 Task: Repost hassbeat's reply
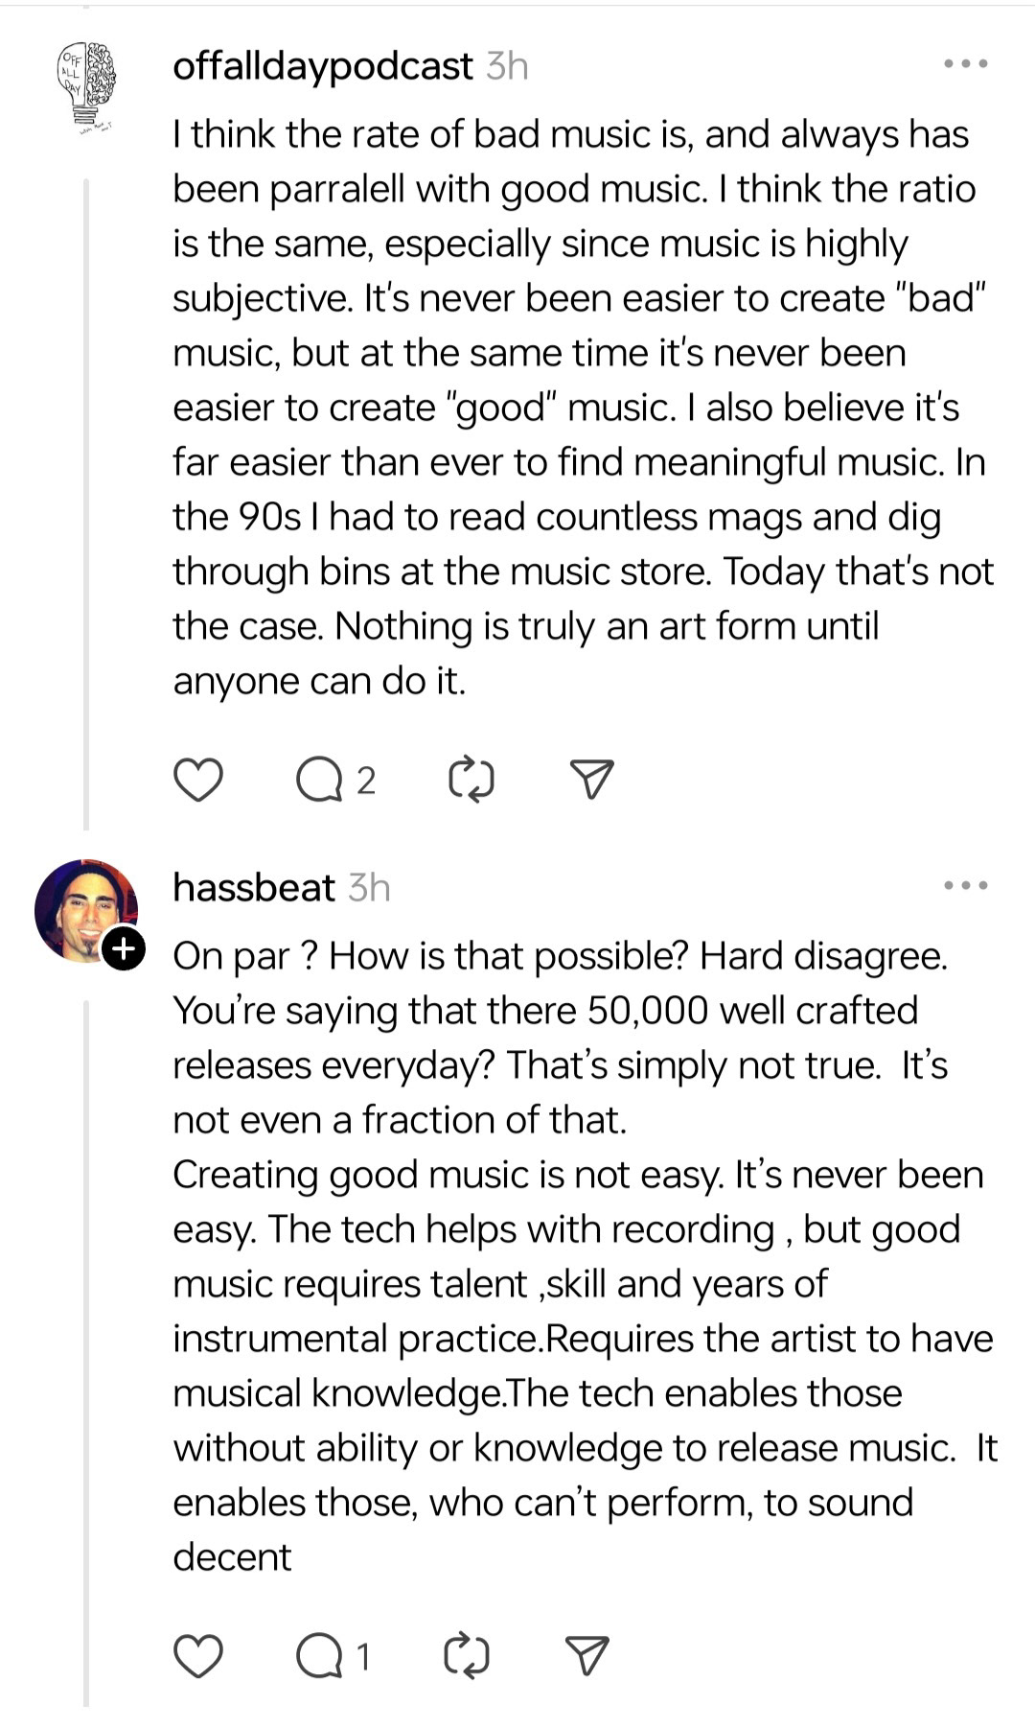pyautogui.click(x=469, y=1656)
